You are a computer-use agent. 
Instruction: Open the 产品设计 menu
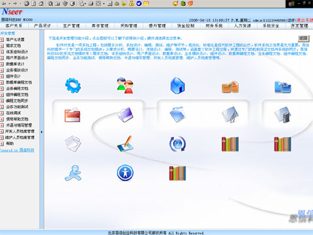click(x=42, y=25)
